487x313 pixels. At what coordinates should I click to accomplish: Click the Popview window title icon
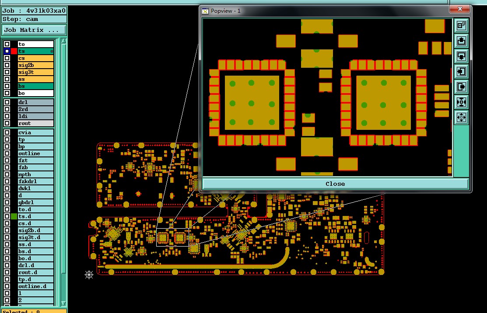[x=205, y=11]
